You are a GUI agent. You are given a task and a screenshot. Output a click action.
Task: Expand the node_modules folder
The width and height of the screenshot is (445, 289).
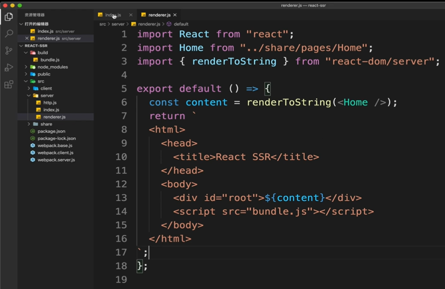pos(26,67)
